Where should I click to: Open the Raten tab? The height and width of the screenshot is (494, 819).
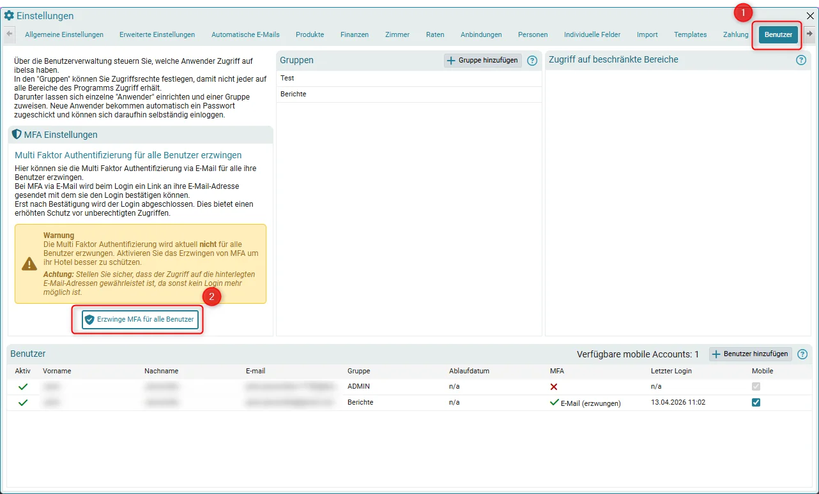pyautogui.click(x=435, y=34)
